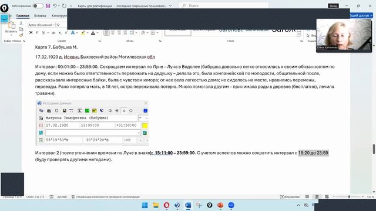
Task: Click the blue Text Effects A icon
Action: click(73, 33)
